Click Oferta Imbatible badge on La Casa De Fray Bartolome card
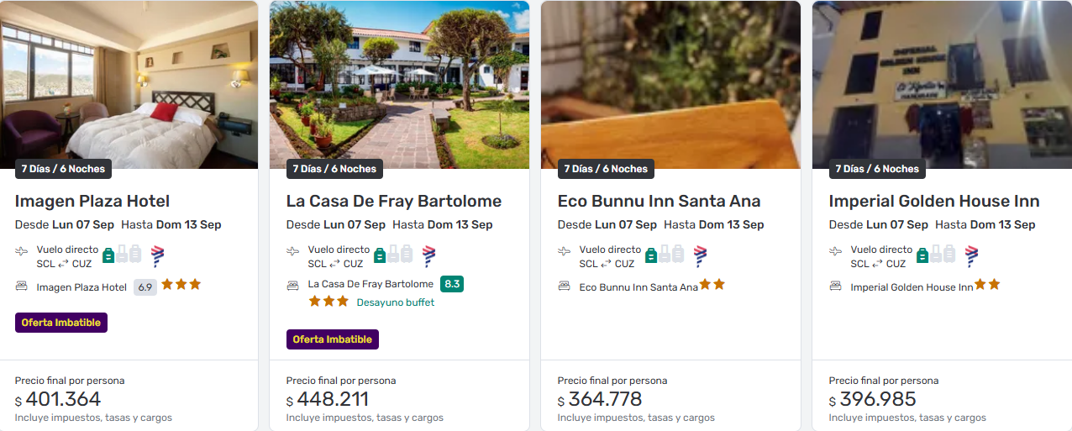Viewport: 1072px width, 431px height. [x=333, y=339]
